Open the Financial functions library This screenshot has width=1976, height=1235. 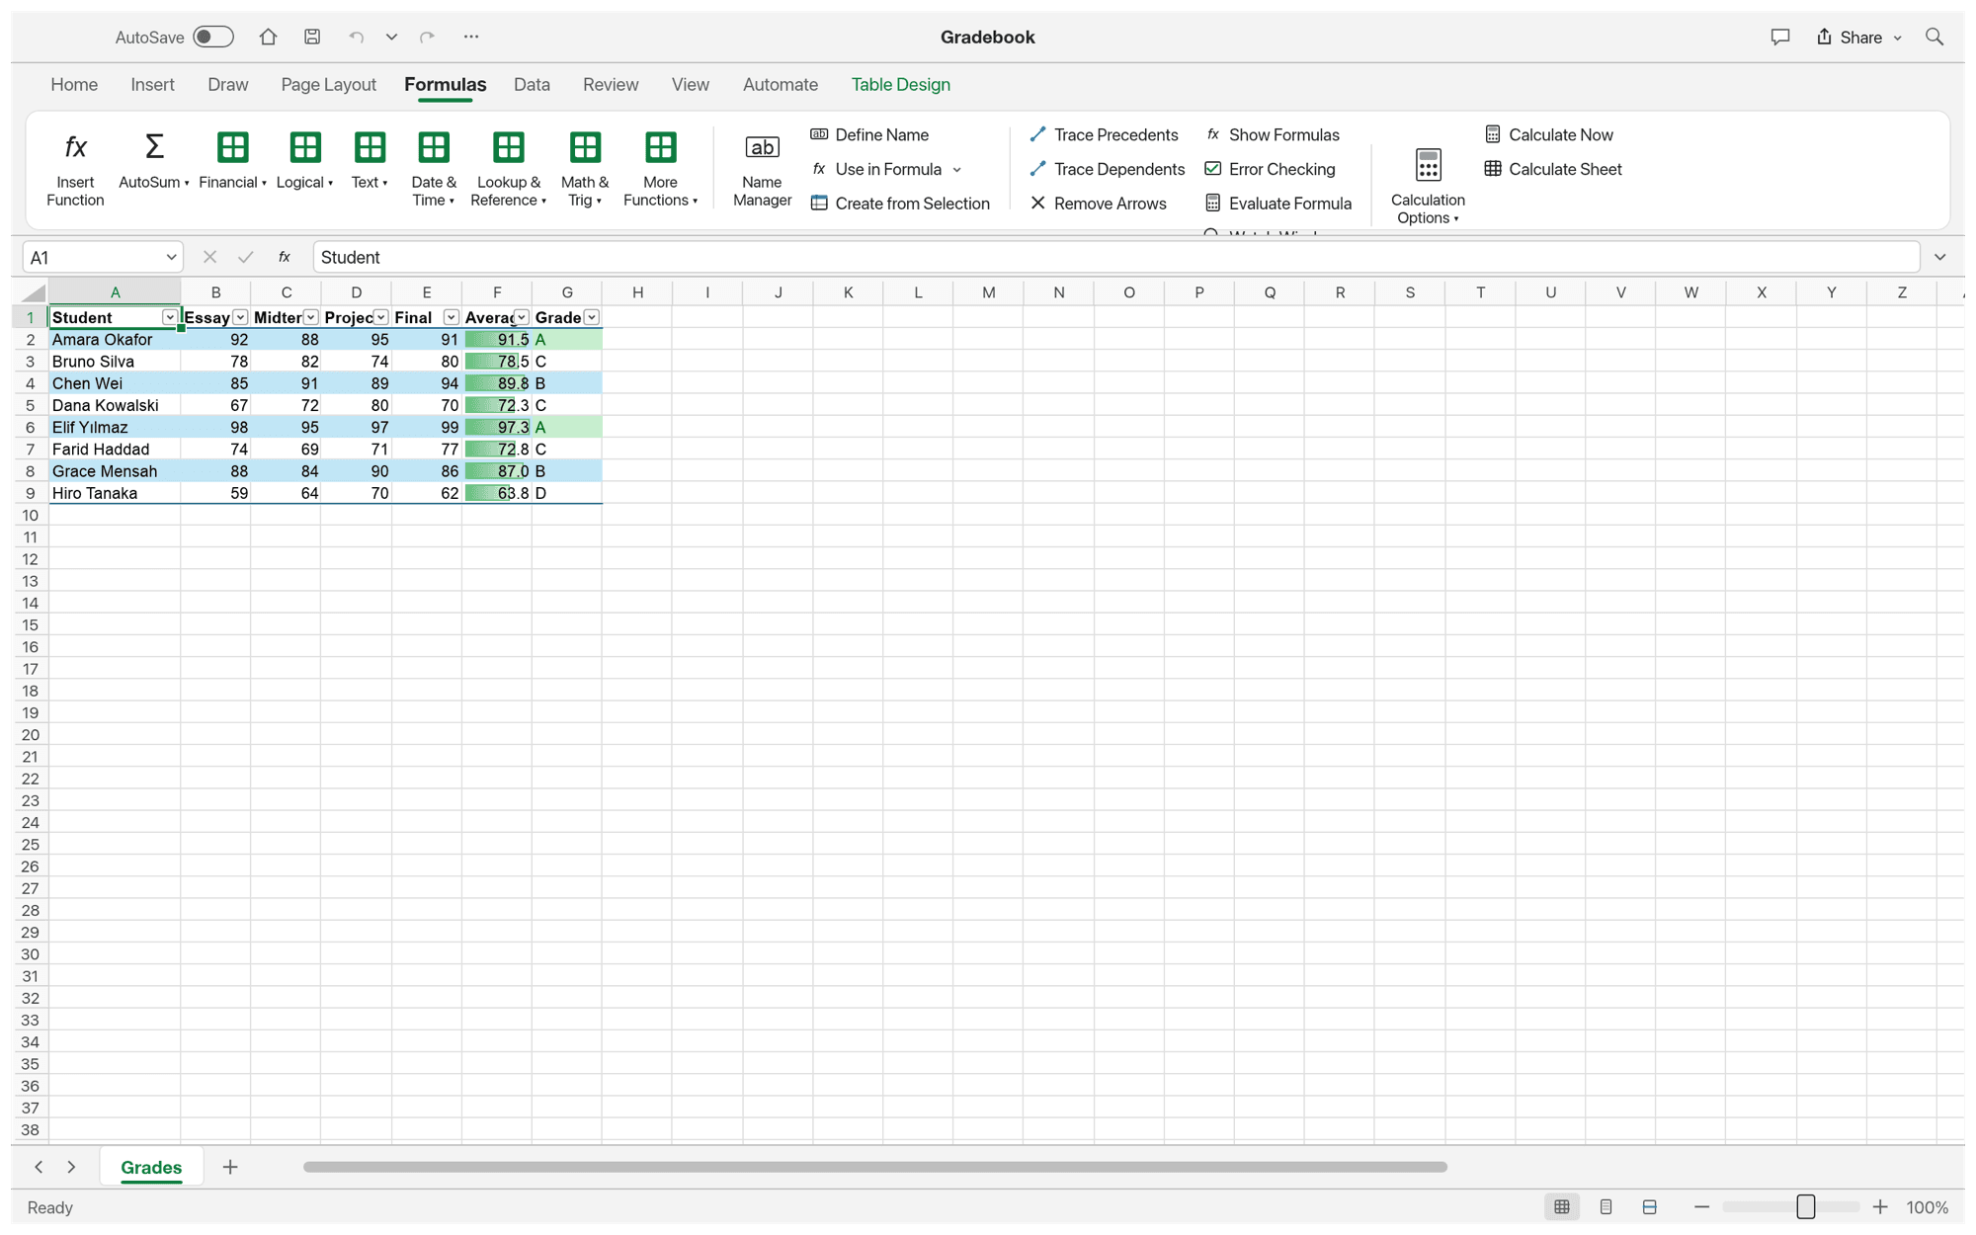pos(232,161)
